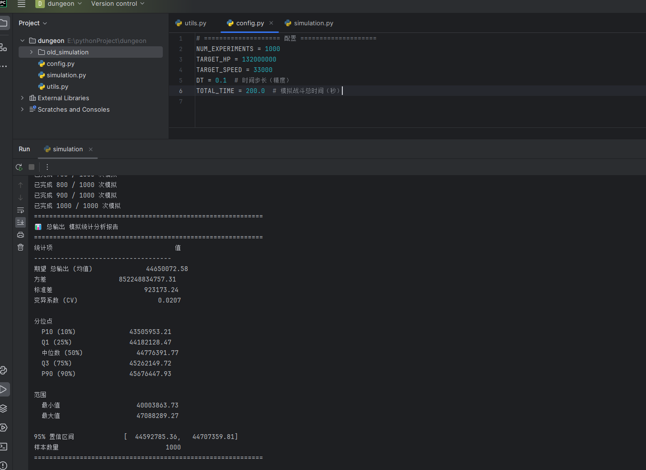Viewport: 646px width, 470px height.
Task: Rerun the simulation script
Action: point(19,167)
